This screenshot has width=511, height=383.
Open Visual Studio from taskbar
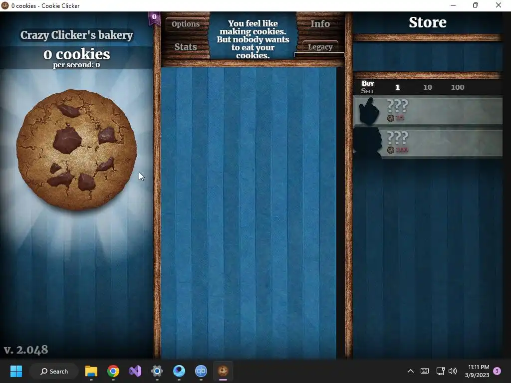point(135,371)
